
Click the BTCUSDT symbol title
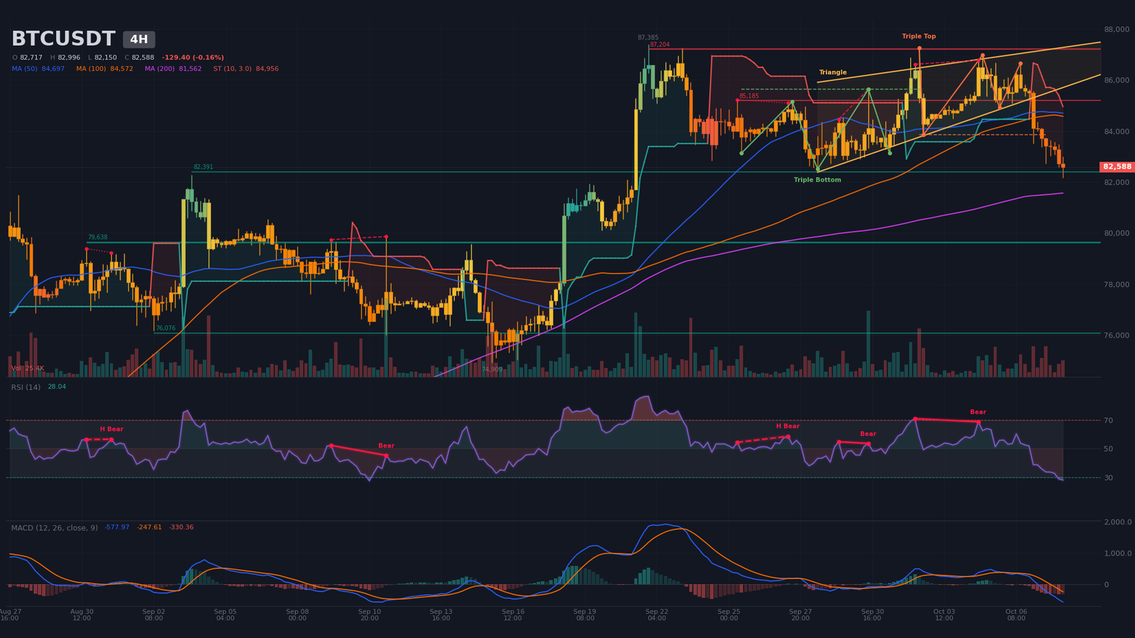pyautogui.click(x=63, y=39)
